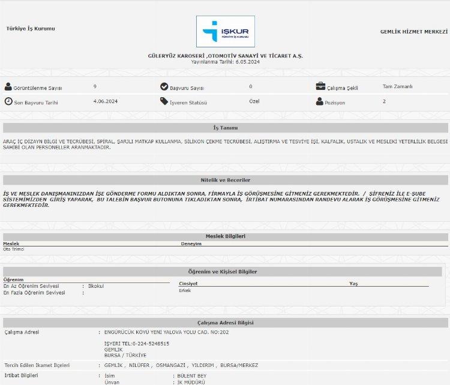Image resolution: width=450 pixels, height=385 pixels.
Task: Select the İş Tanımı section header
Action: (225, 128)
